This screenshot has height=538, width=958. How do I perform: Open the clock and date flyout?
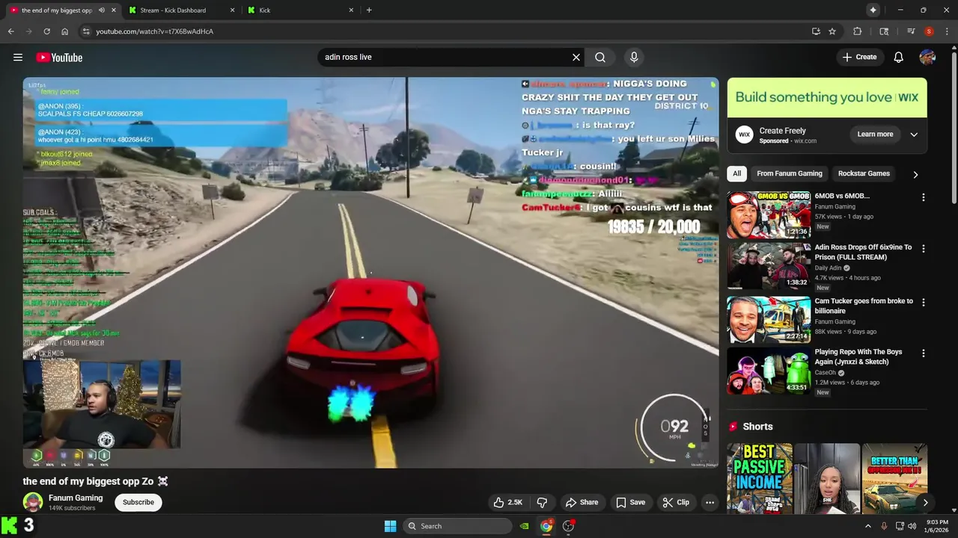936,526
